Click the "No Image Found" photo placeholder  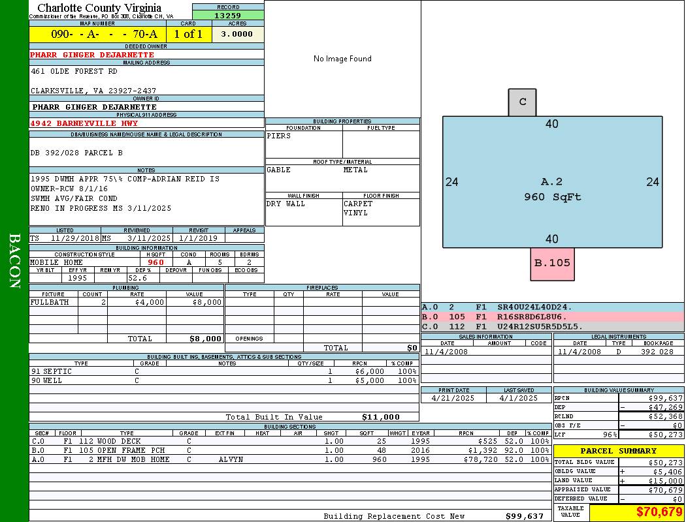[342, 59]
